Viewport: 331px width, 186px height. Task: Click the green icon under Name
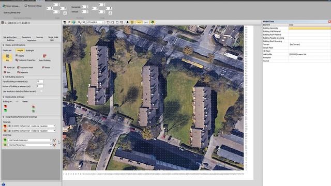coord(33,111)
